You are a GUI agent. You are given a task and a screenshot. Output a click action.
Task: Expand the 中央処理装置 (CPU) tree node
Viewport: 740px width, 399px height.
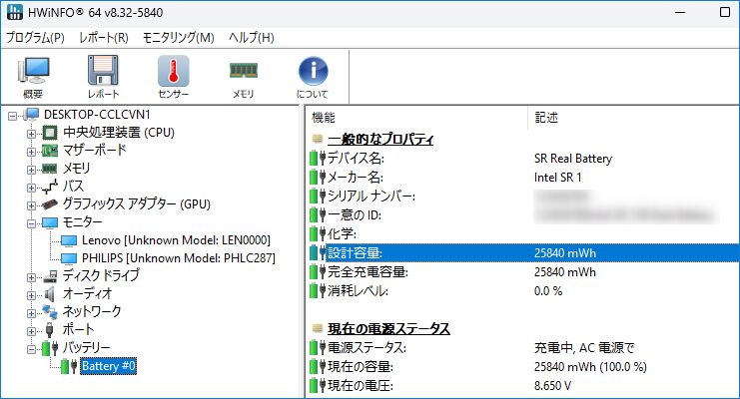point(31,133)
